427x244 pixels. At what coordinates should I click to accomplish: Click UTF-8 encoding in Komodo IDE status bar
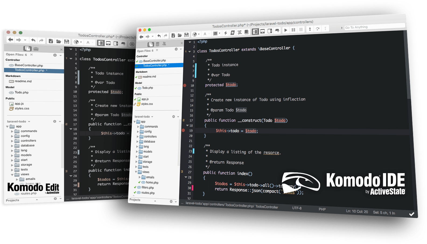[x=297, y=208]
